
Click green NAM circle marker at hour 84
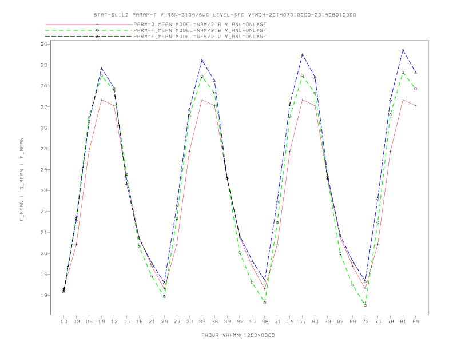click(415, 89)
